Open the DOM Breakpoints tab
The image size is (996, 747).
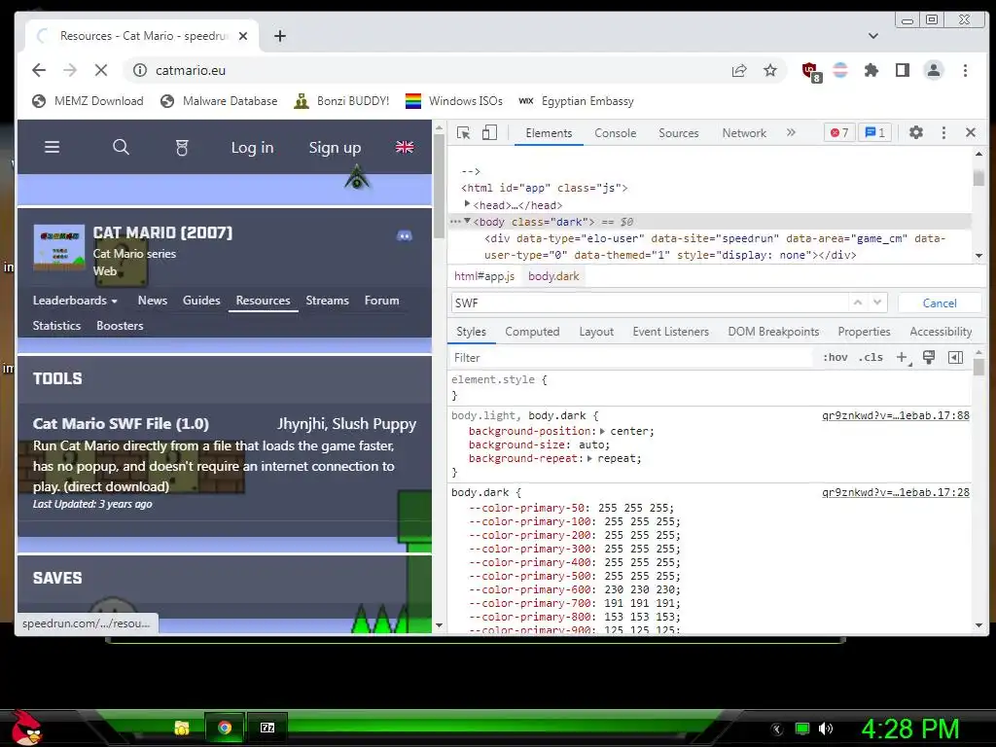(x=773, y=332)
